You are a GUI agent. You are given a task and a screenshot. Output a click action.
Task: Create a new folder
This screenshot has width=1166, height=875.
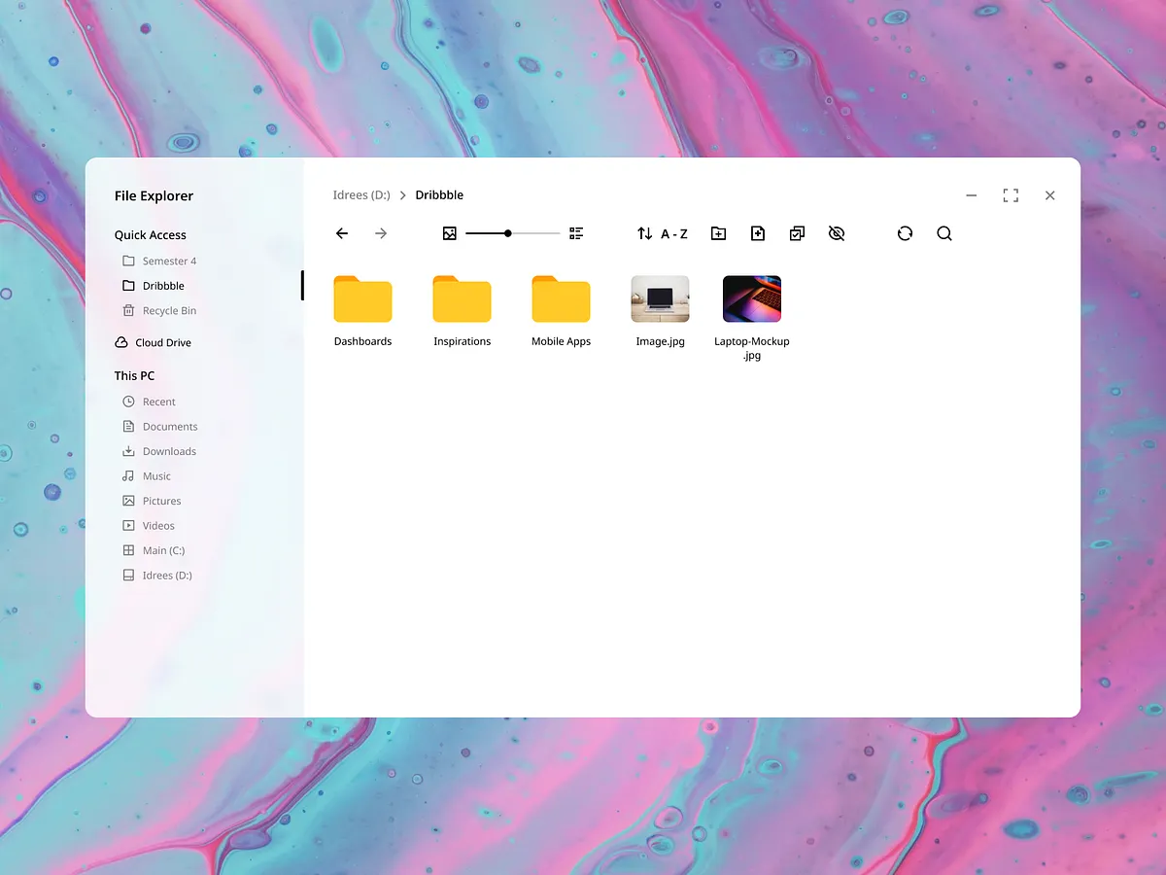pyautogui.click(x=718, y=233)
